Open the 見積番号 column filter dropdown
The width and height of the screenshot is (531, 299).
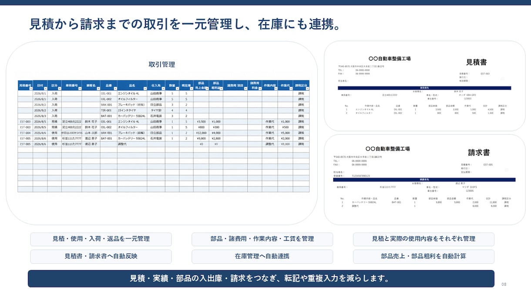tap(31, 88)
